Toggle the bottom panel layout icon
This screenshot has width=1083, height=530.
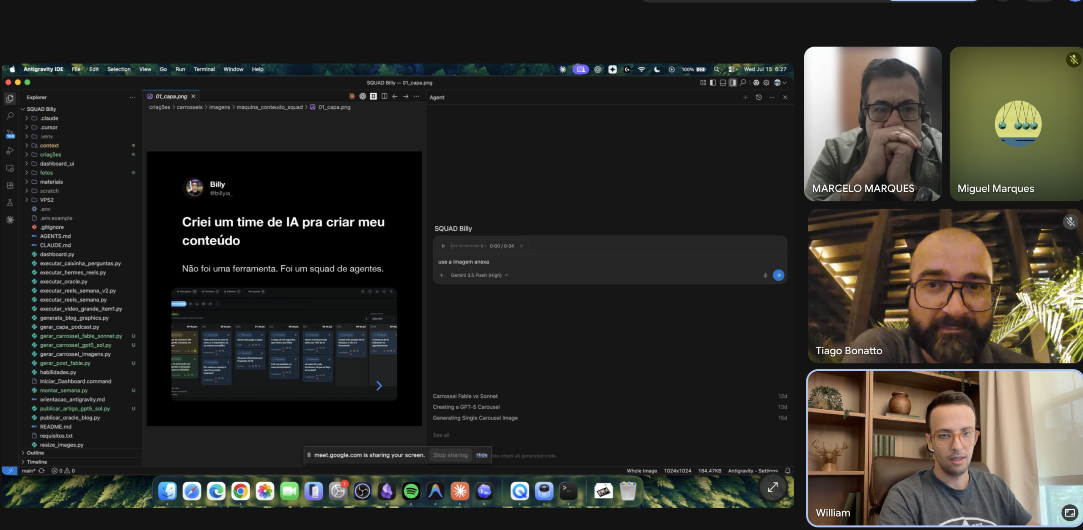tap(723, 83)
